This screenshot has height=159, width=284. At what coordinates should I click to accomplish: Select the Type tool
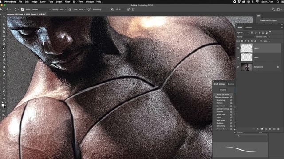4,79
